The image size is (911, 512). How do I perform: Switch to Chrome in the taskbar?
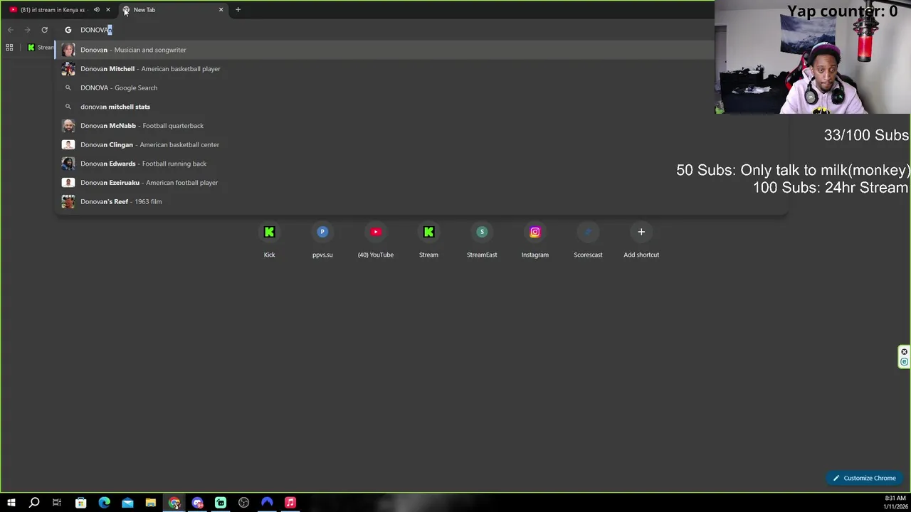pyautogui.click(x=174, y=503)
